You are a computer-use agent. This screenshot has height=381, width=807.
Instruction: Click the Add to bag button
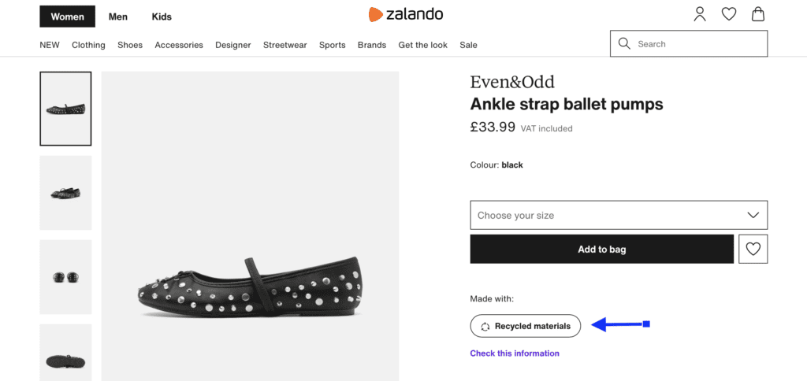point(602,249)
